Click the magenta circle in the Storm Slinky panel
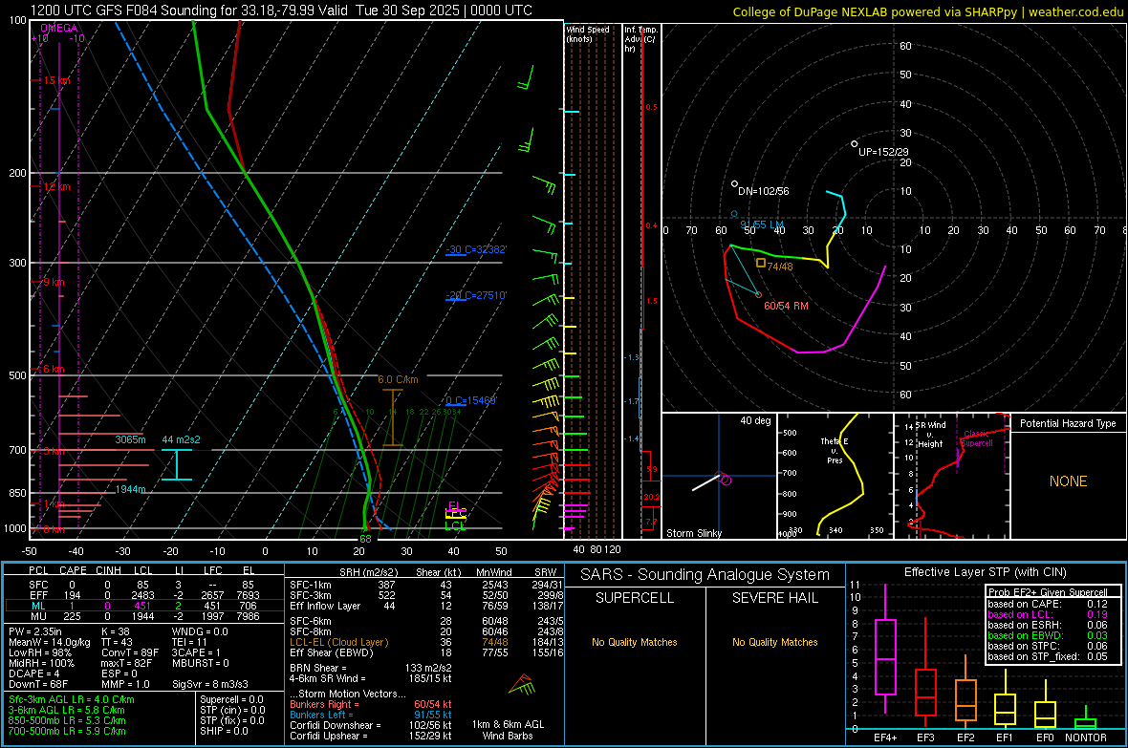Screen dimensions: 1128x748 (x=726, y=480)
